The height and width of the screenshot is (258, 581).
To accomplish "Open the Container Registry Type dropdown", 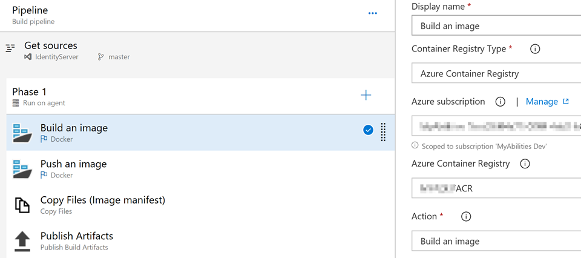I will [x=496, y=73].
